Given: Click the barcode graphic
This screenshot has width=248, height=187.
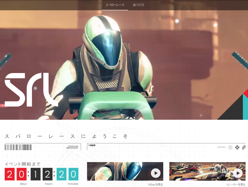Looking at the screenshot, I should click(x=18, y=147).
